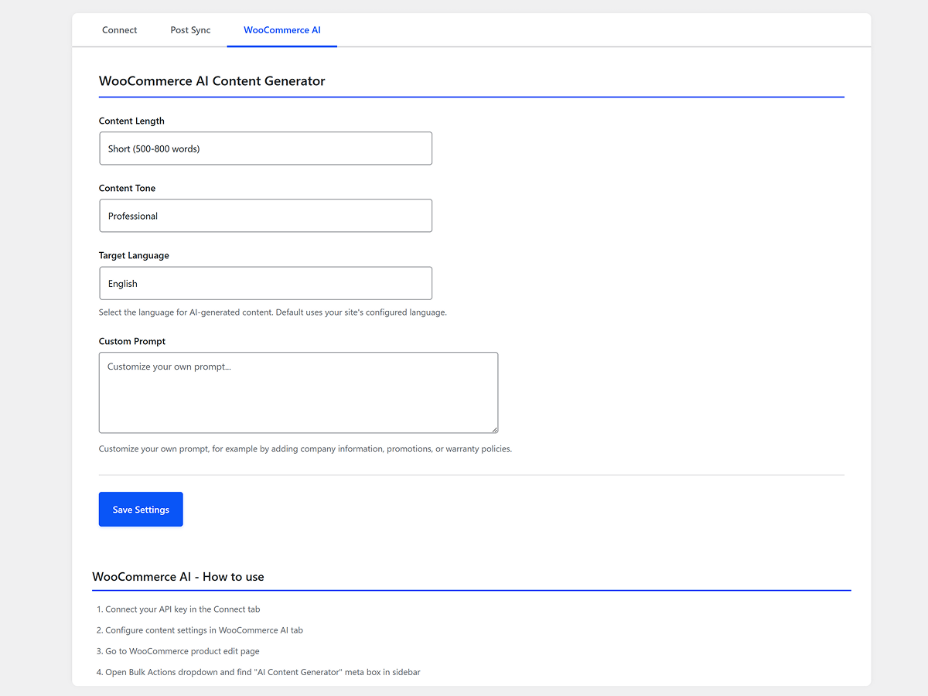928x696 pixels.
Task: Click step 'Go to WooCommerce product edit page'
Action: point(183,651)
